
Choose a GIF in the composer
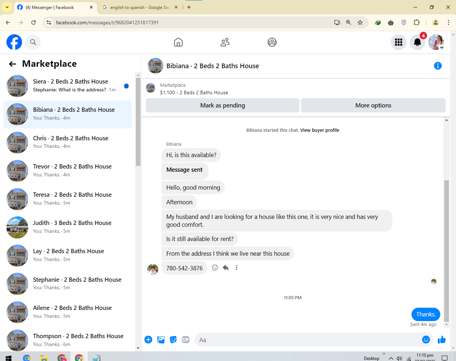coord(186,340)
